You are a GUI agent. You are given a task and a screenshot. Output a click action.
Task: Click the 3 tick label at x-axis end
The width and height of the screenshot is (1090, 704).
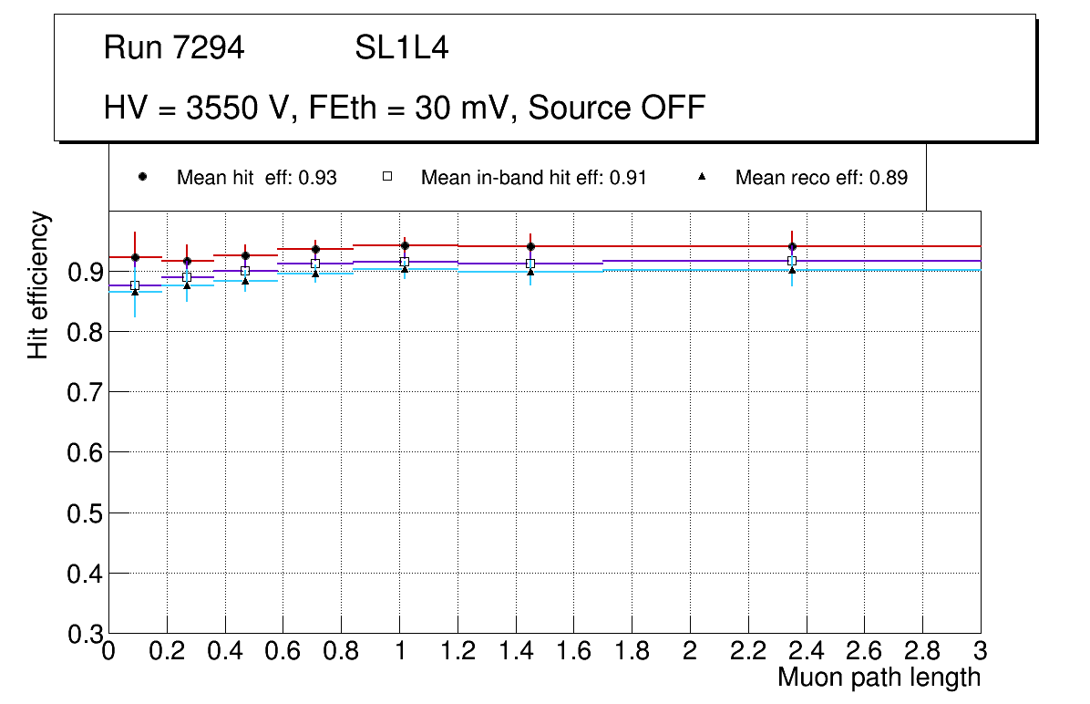980,651
